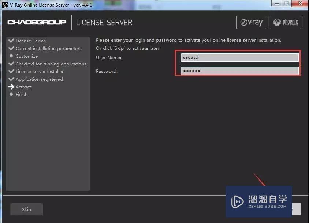Click the maximize button in title bar
Viewport: 309px width, 223px height.
click(287, 4)
